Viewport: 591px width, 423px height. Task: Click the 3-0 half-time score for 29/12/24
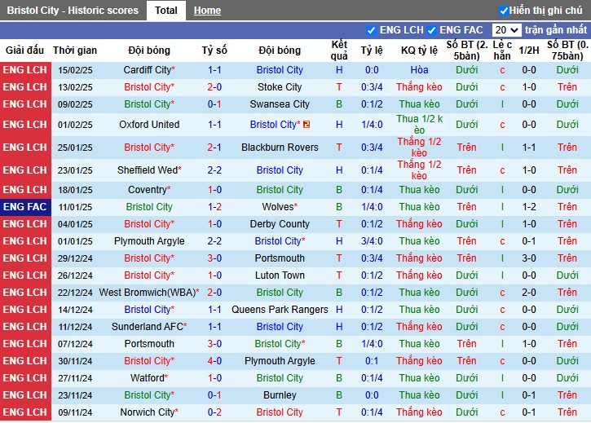(529, 258)
